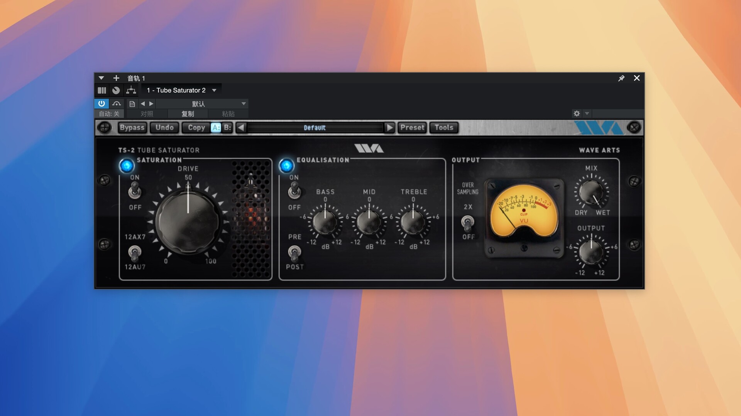Click the routing tree icon
This screenshot has width=741, height=416.
coord(131,90)
